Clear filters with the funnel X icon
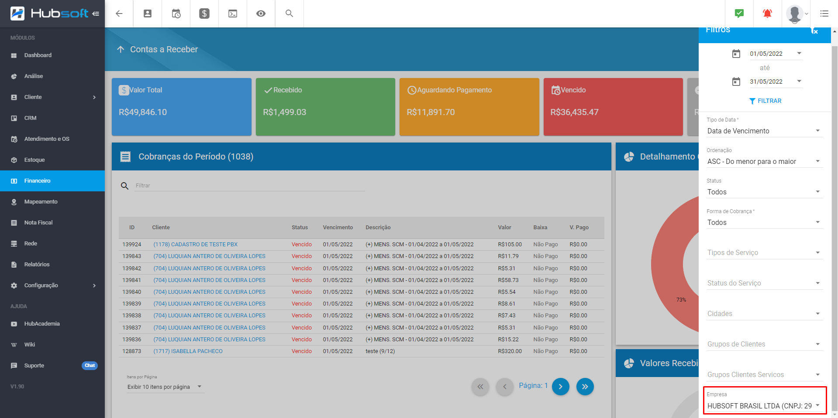 click(814, 31)
